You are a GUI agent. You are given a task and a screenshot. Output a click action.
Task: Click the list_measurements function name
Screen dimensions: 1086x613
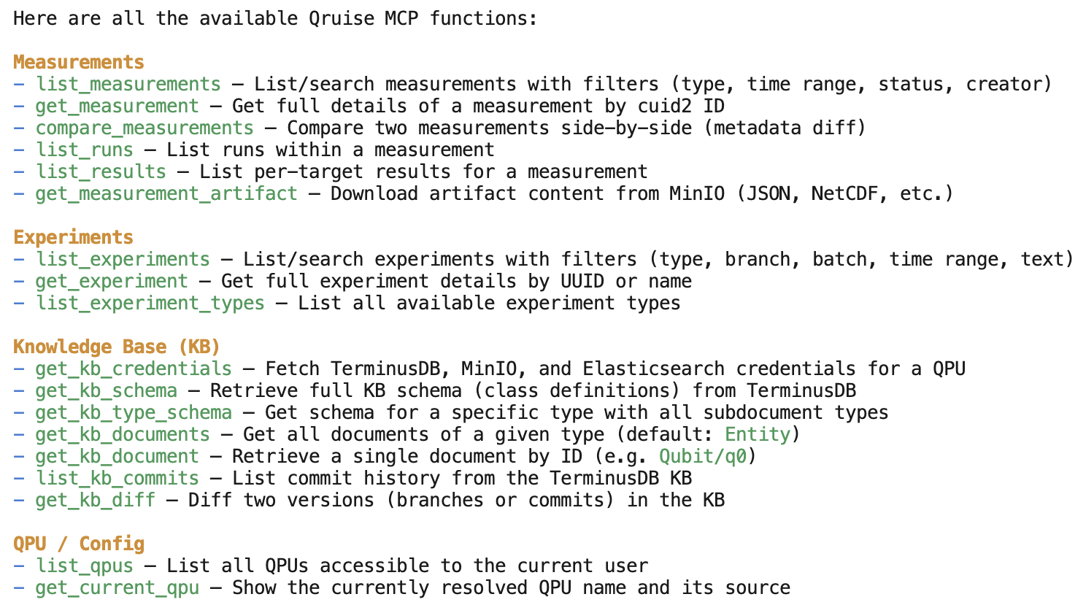point(128,85)
